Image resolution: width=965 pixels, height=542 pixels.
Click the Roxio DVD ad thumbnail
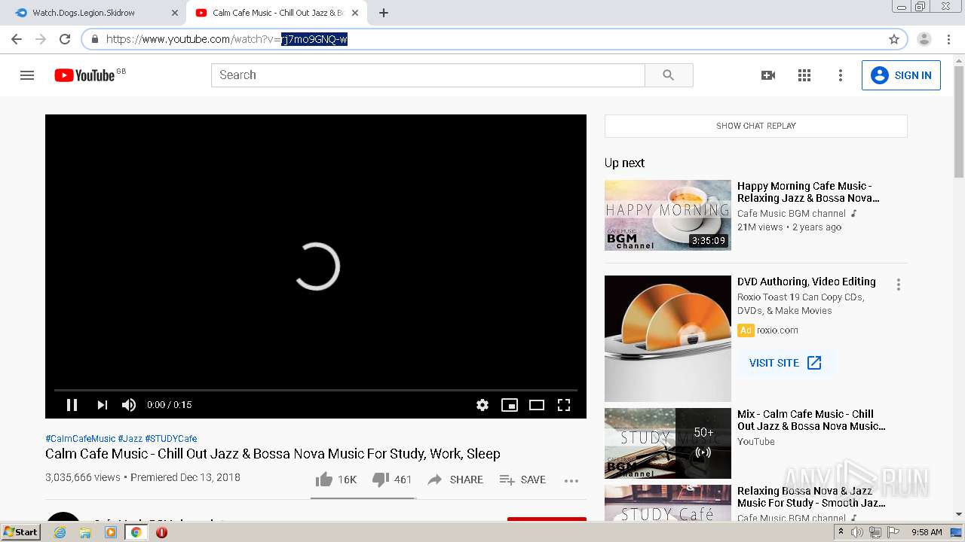[668, 339]
